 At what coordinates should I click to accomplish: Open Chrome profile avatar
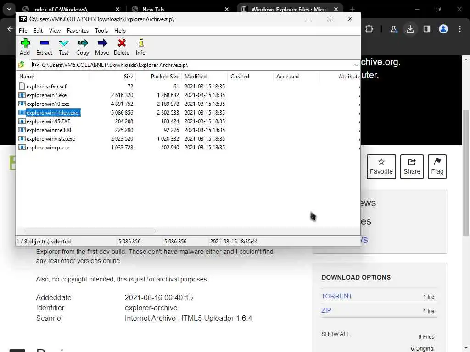point(443,29)
